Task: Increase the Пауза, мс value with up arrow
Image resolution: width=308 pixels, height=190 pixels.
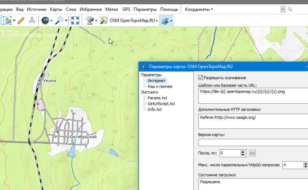Action: click(x=243, y=151)
